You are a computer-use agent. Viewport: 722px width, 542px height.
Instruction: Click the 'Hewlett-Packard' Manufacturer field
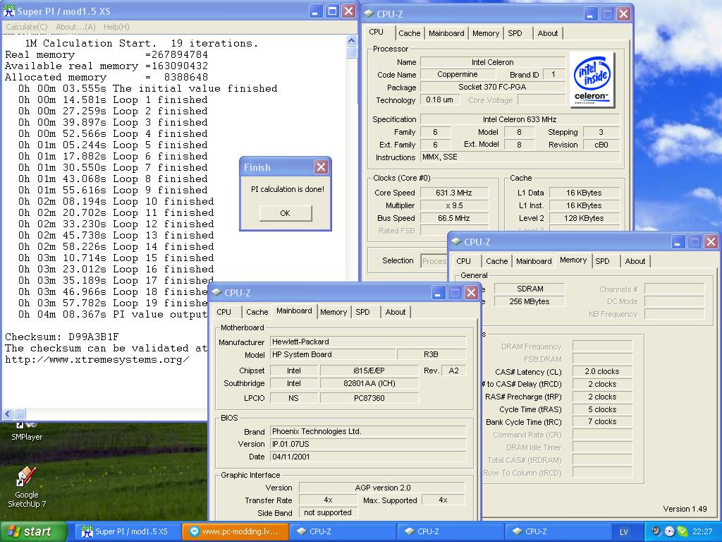[x=368, y=342]
